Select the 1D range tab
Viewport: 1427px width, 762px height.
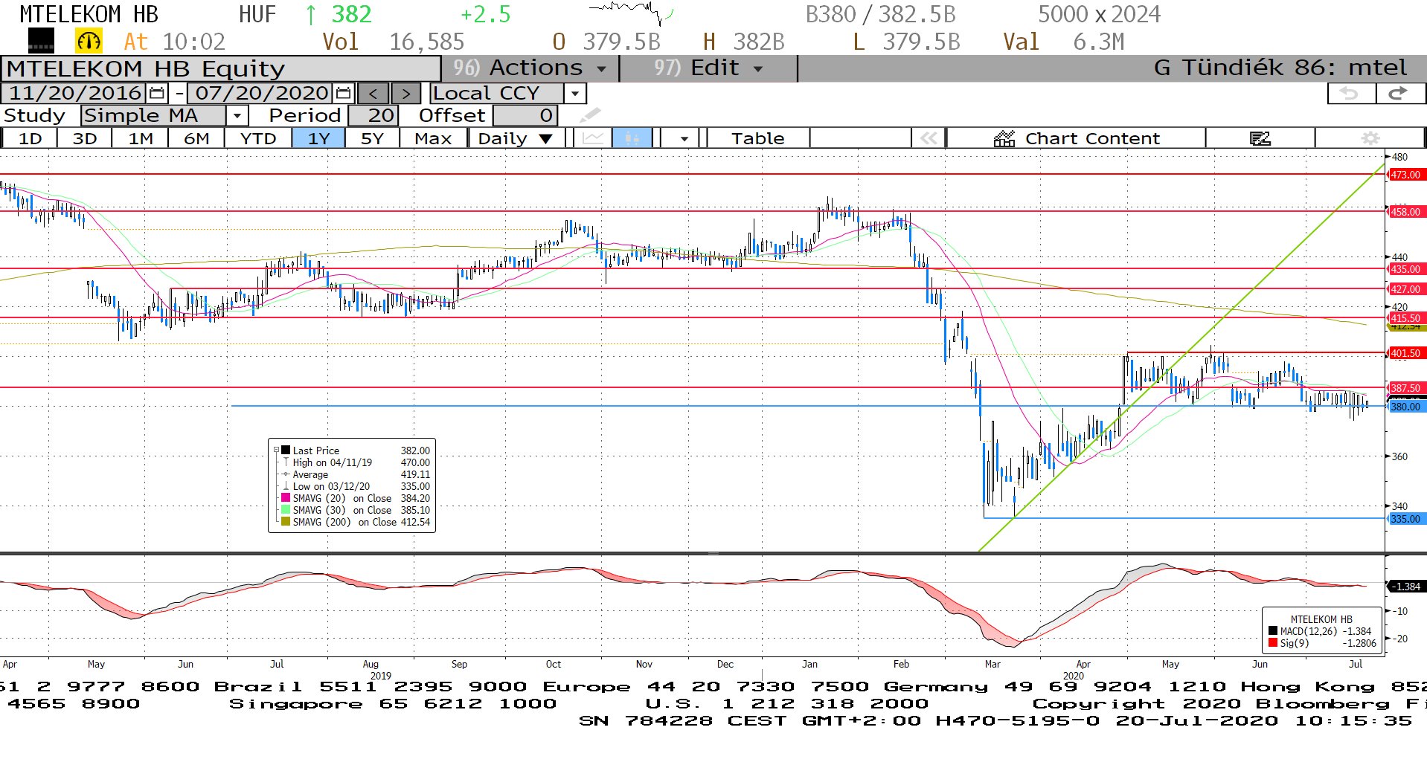tap(30, 138)
